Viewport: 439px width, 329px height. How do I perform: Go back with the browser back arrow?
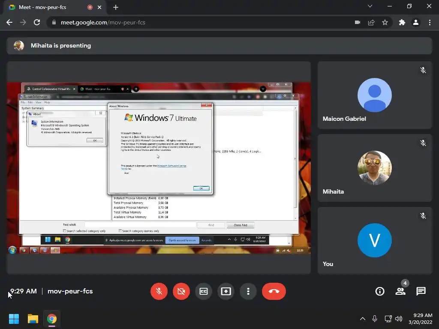[x=9, y=22]
